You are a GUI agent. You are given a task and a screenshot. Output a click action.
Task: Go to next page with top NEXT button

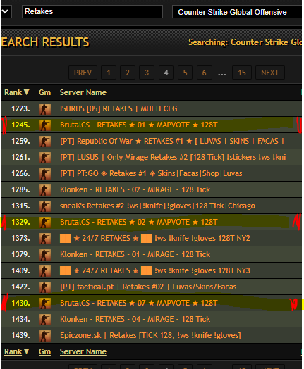[270, 73]
